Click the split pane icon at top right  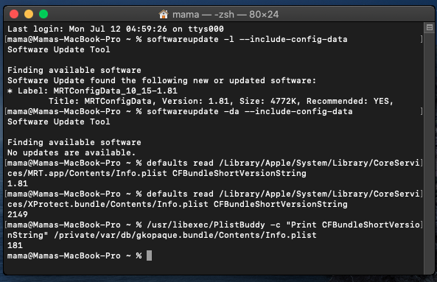430,27
